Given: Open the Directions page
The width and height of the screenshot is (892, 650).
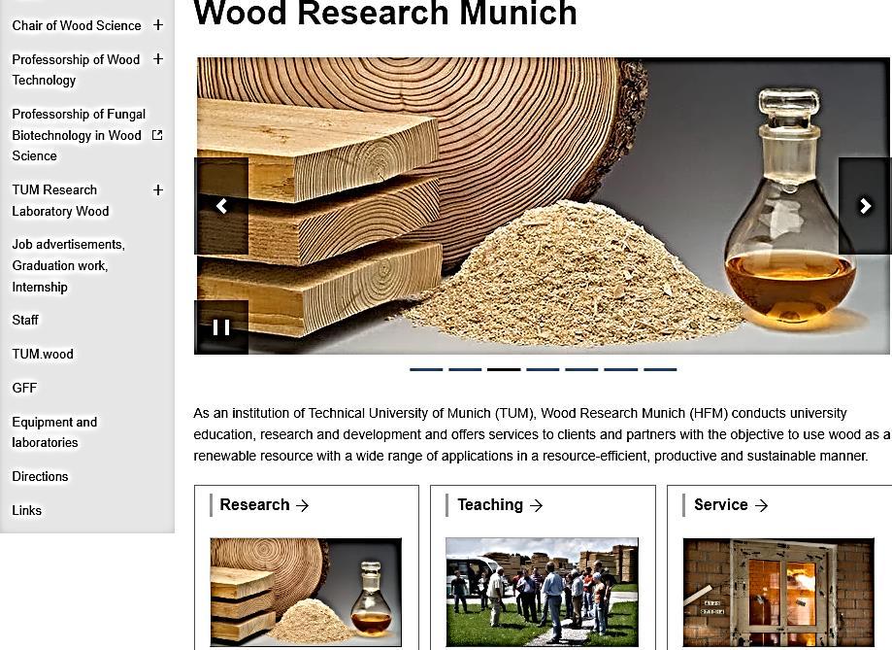Looking at the screenshot, I should [40, 476].
